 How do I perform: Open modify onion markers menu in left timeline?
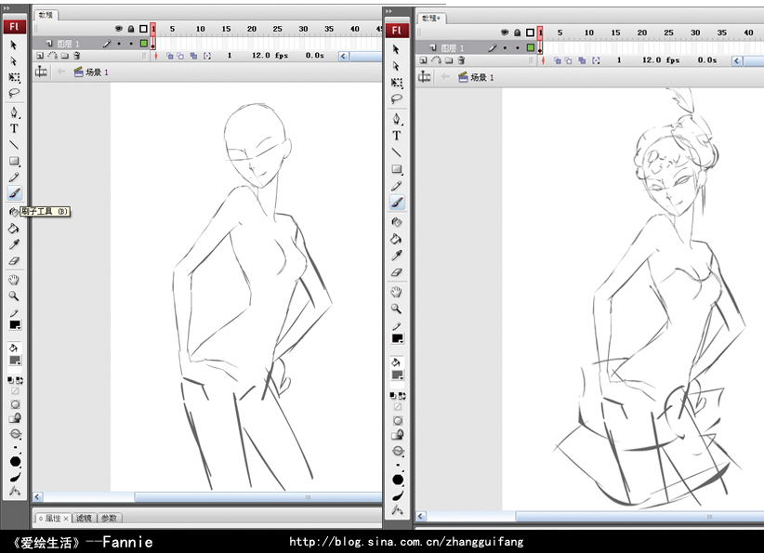(x=207, y=56)
